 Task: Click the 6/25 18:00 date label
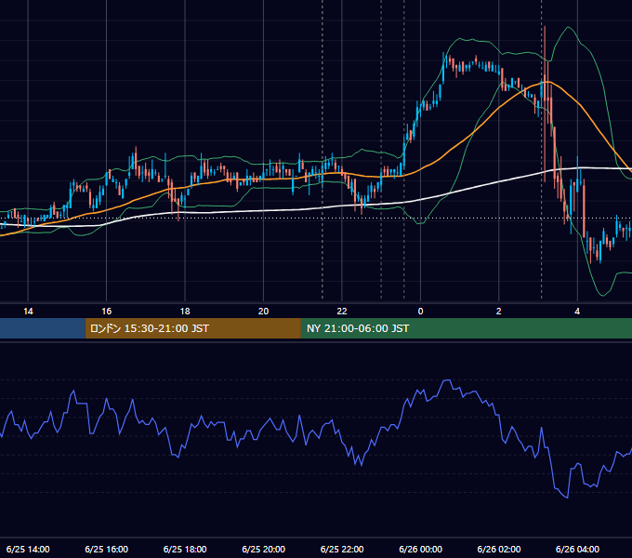(x=185, y=549)
